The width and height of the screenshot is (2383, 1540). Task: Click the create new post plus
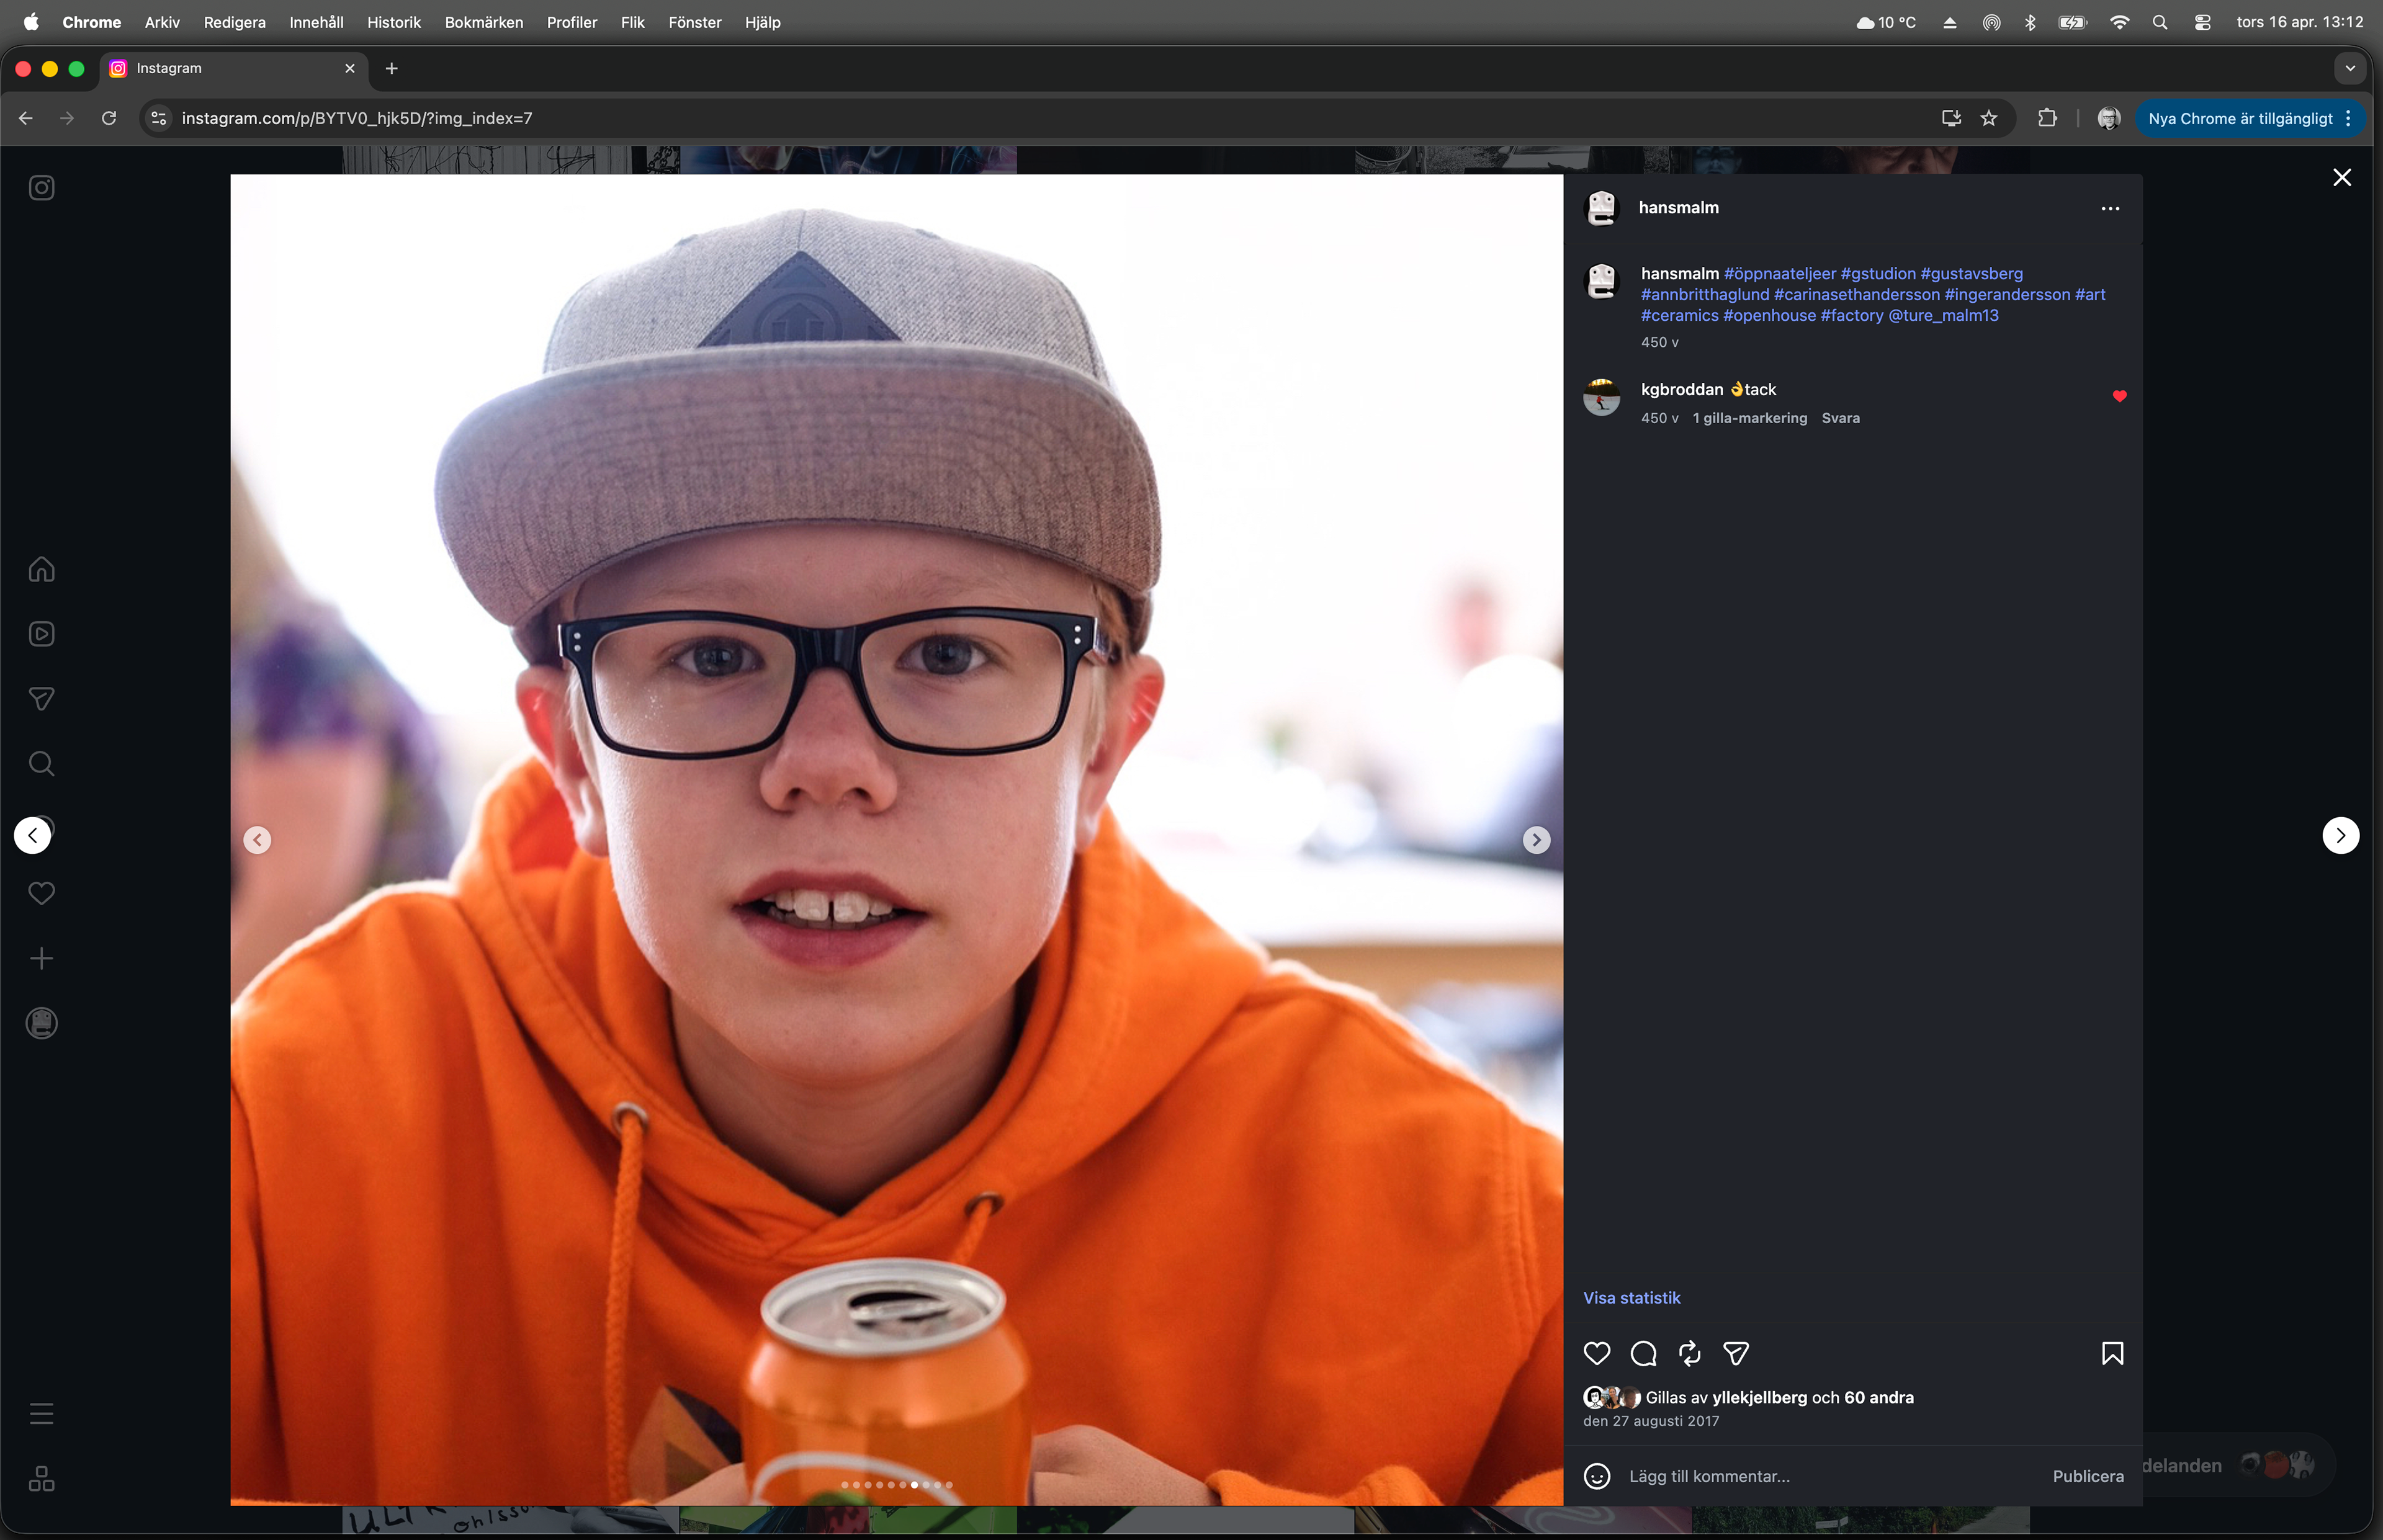[x=41, y=958]
